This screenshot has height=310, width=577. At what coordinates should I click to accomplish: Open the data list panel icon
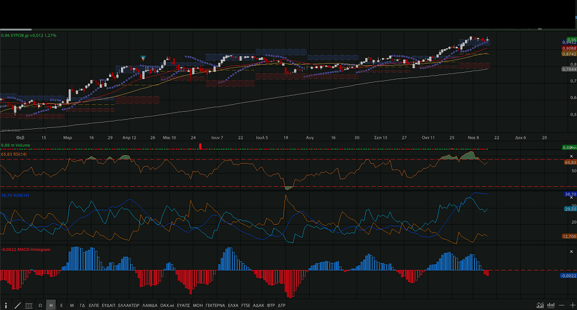coord(29,305)
